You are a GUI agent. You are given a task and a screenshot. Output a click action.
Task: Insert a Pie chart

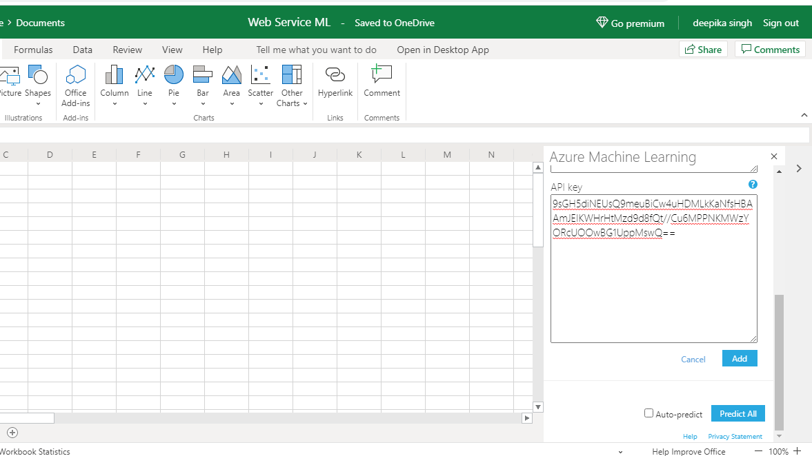point(173,85)
